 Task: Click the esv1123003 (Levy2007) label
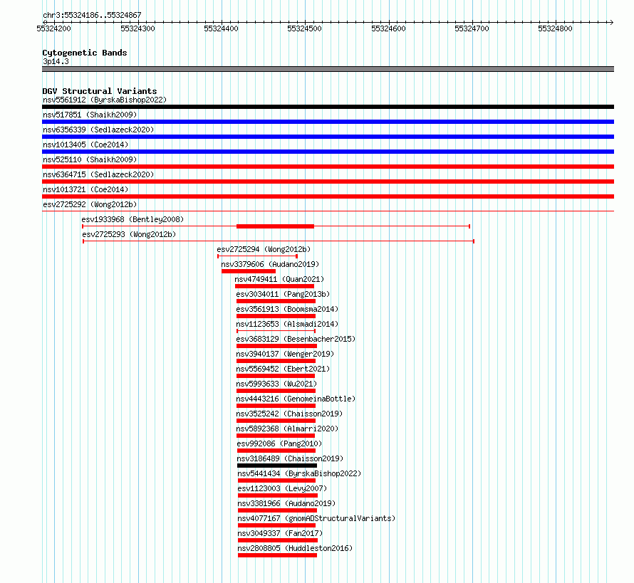(282, 488)
